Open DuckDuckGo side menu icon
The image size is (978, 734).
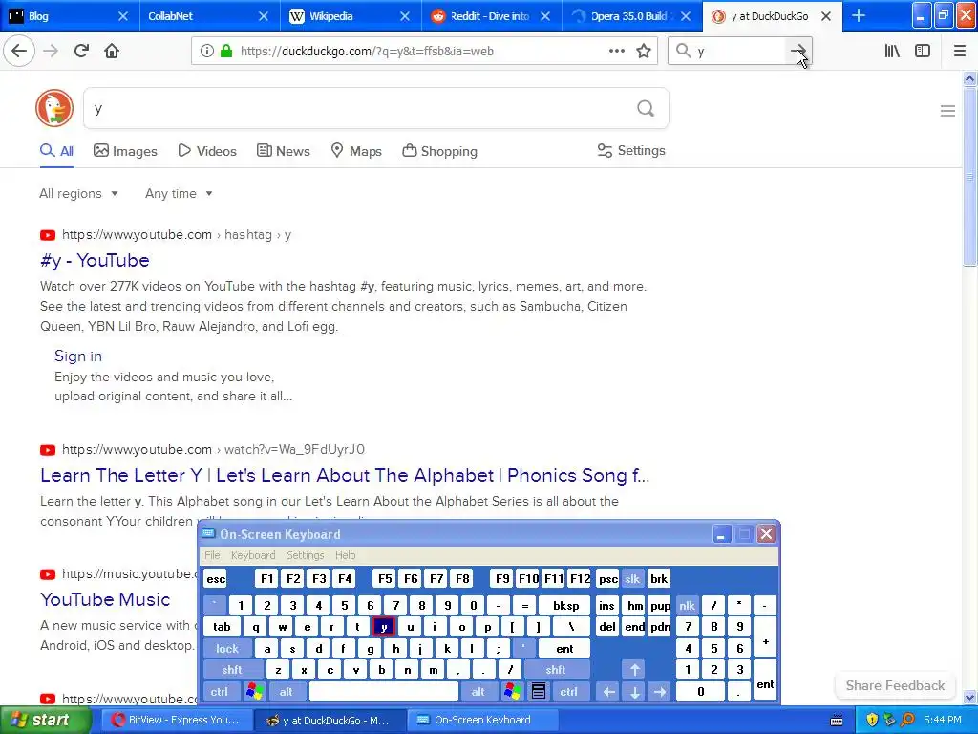[947, 111]
